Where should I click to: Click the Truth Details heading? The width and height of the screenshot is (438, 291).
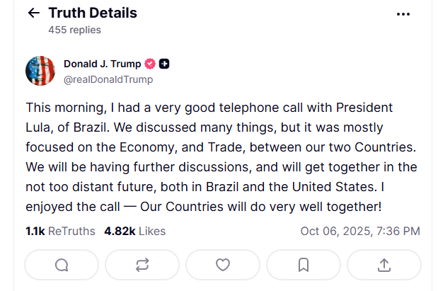click(93, 13)
